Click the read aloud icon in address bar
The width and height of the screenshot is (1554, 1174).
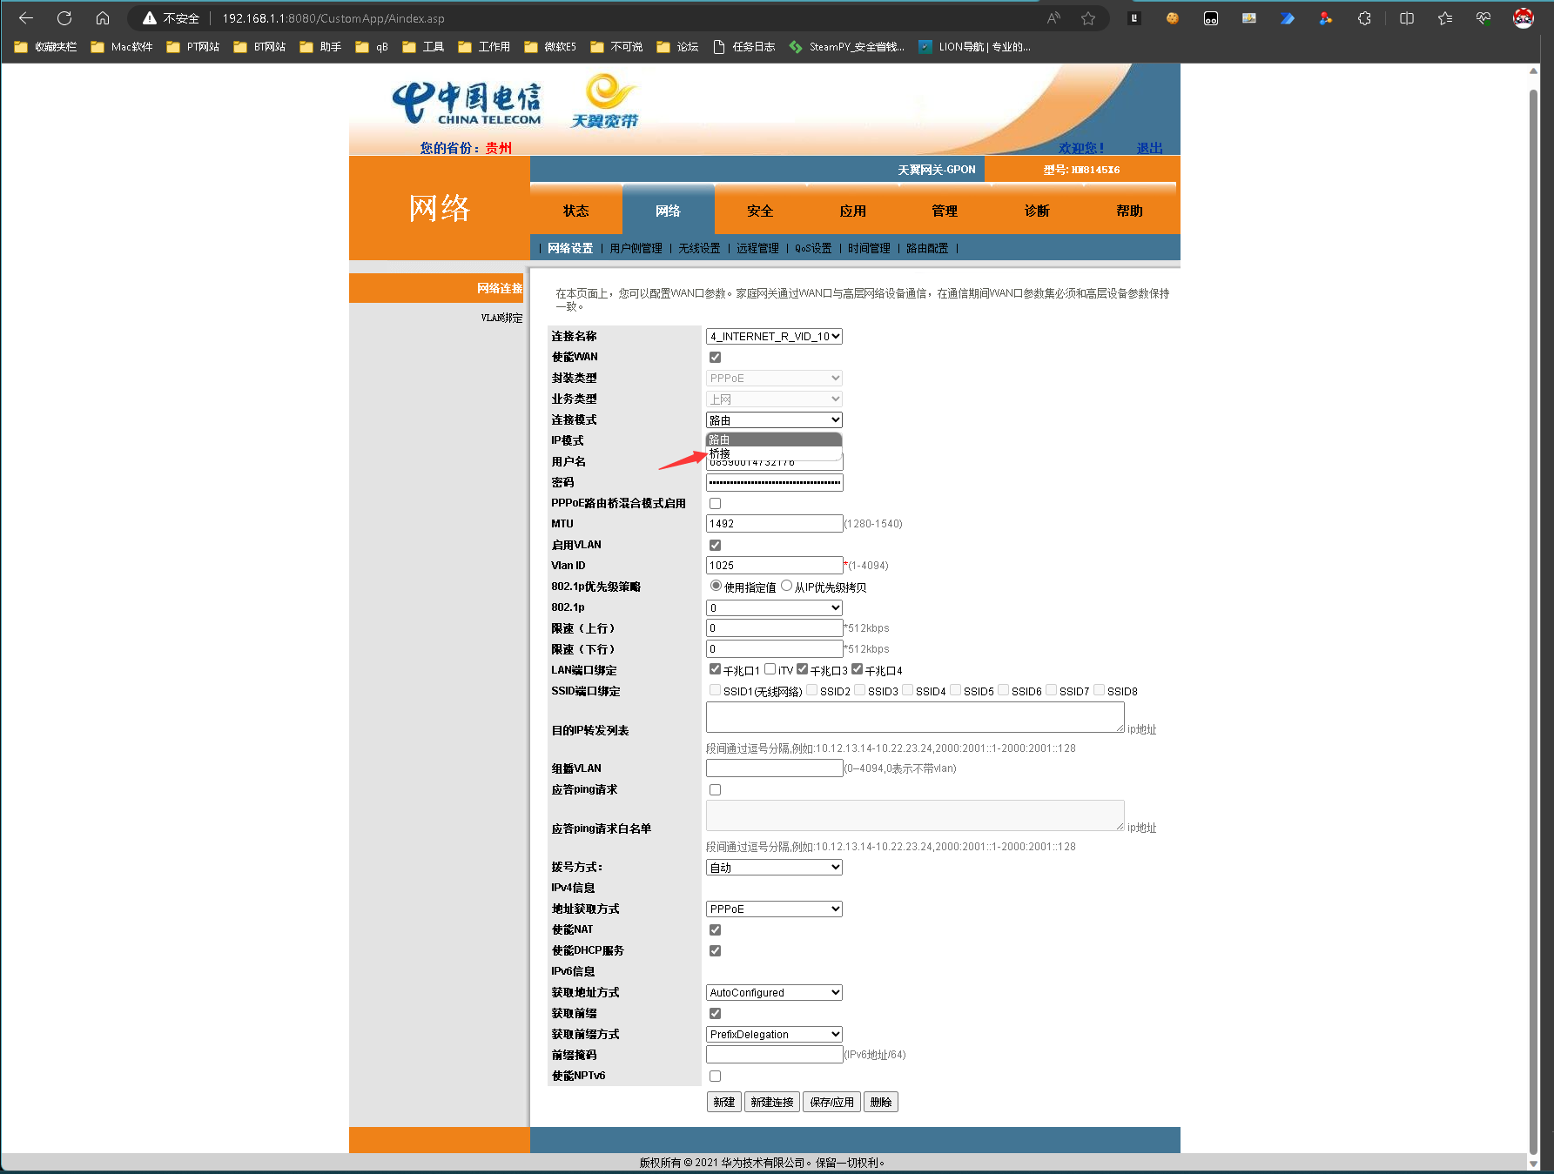pos(1053,18)
